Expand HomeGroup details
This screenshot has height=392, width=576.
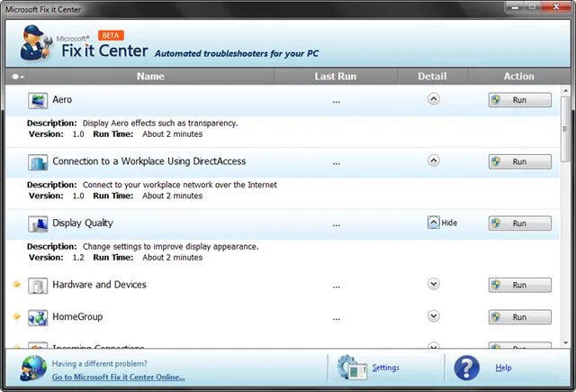click(434, 316)
